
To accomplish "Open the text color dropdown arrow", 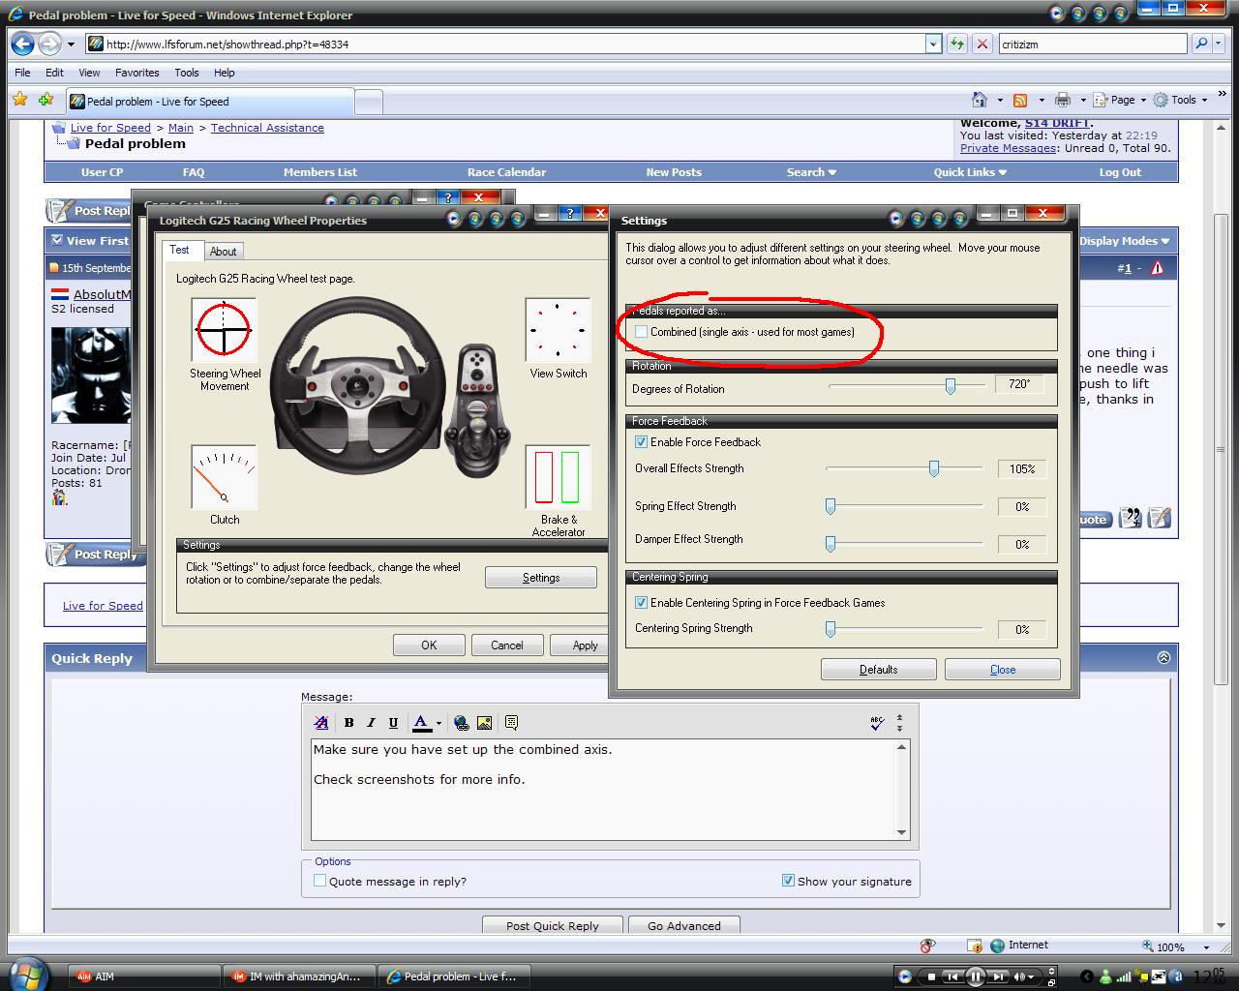I will coord(438,723).
